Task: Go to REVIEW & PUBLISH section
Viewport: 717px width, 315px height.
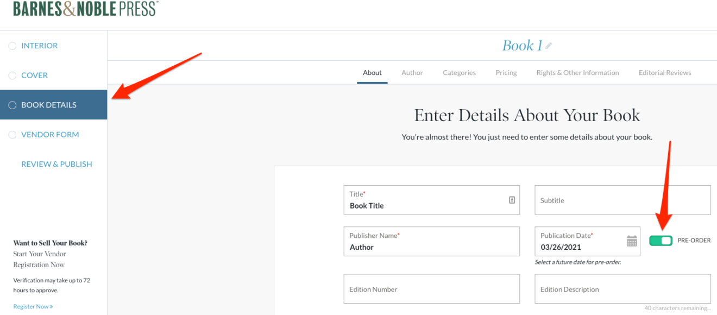Action: tap(56, 163)
